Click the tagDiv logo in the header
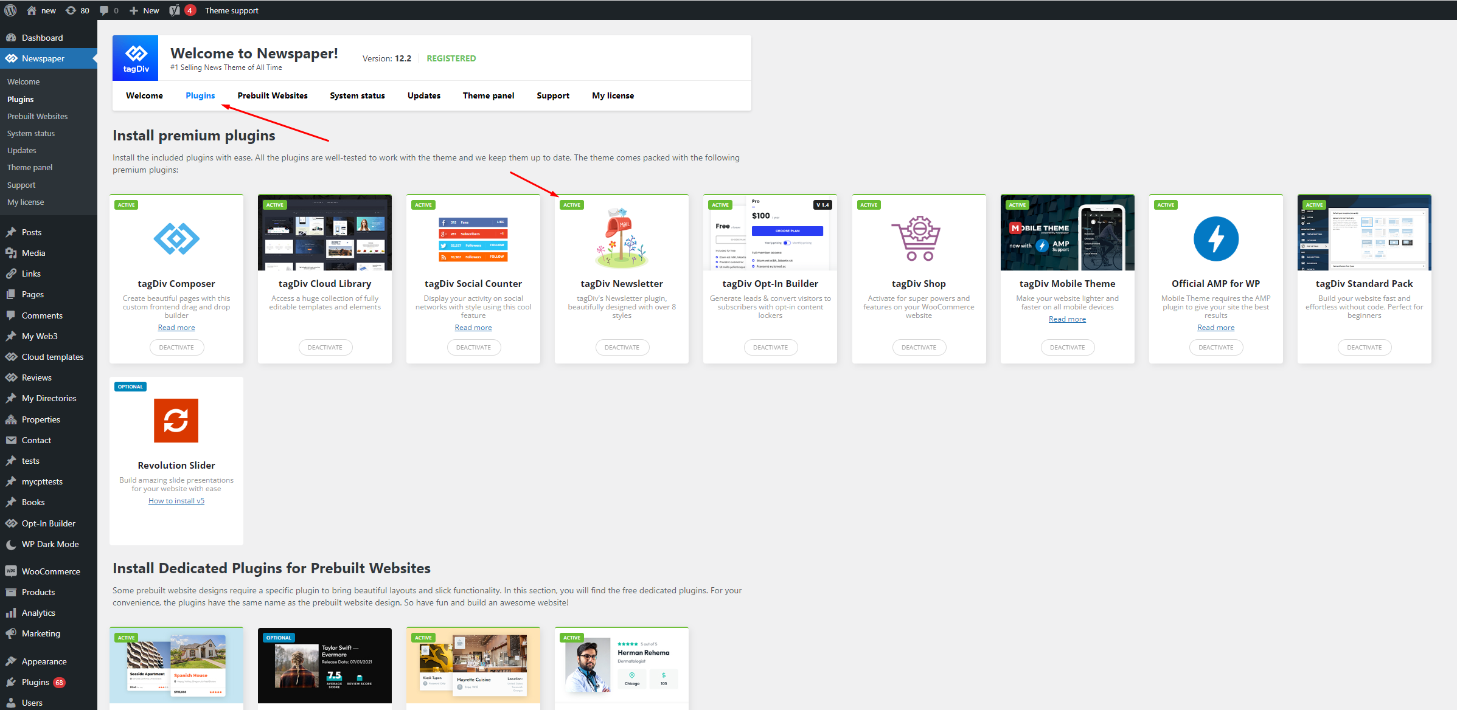This screenshot has height=710, width=1457. [135, 58]
